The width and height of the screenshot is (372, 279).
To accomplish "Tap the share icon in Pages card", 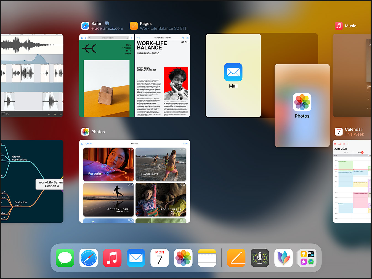I will 187,38.
